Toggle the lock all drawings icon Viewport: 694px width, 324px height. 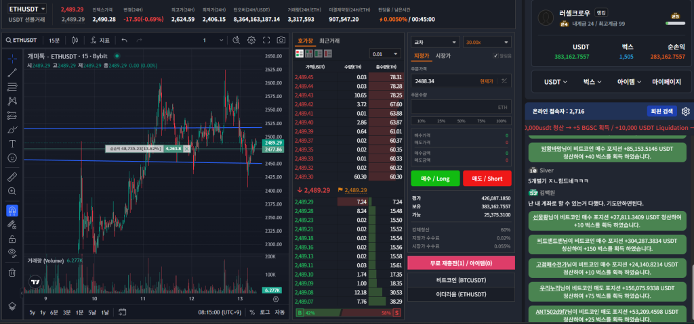coord(12,238)
